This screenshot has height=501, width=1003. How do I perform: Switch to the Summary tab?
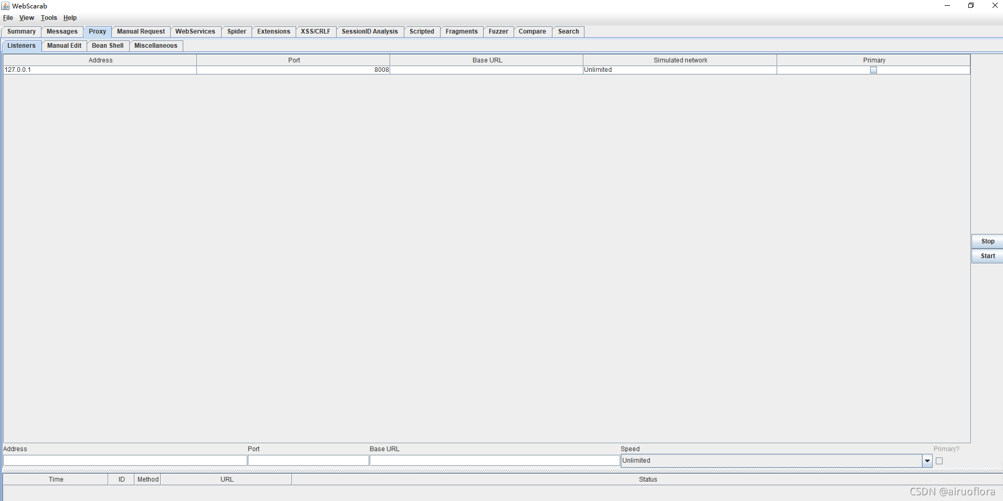coord(22,31)
